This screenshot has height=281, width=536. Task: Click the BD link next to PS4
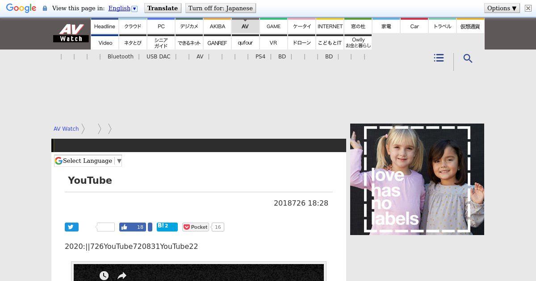click(x=282, y=57)
